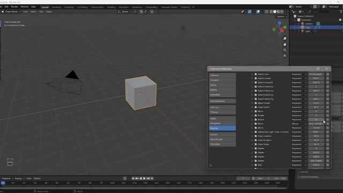Open Object Mode dropdown
This screenshot has width=343, height=193.
coord(11,12)
